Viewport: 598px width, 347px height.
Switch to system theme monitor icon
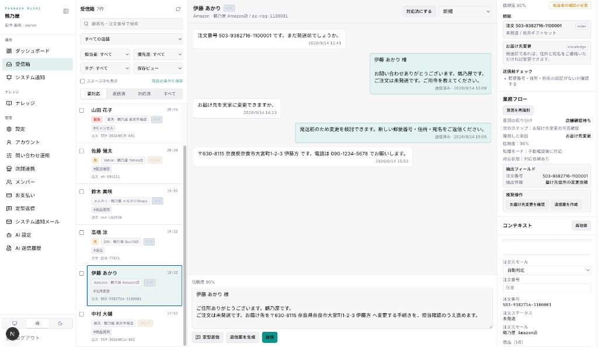pos(15,323)
